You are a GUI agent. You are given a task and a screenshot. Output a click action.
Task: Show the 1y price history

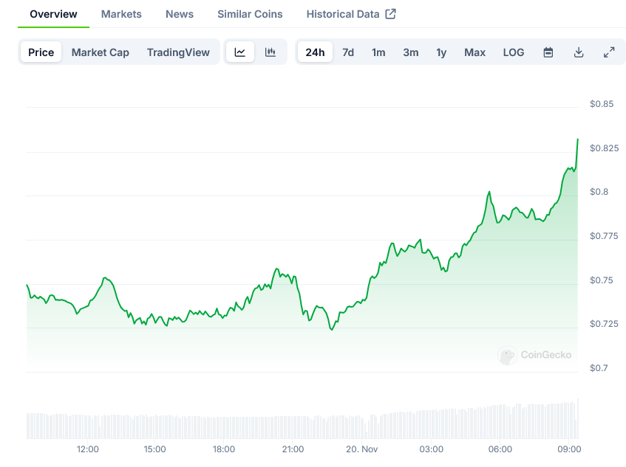point(441,52)
